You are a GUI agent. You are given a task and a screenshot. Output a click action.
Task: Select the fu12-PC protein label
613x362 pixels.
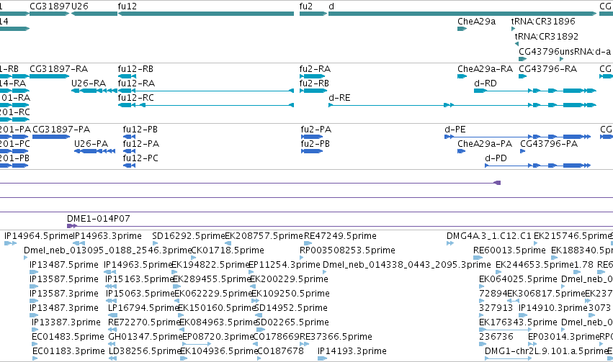(x=140, y=158)
